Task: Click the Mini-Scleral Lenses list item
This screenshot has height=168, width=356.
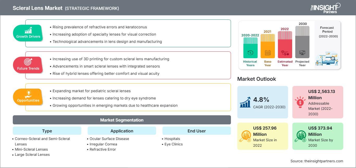Action: tap(31, 149)
